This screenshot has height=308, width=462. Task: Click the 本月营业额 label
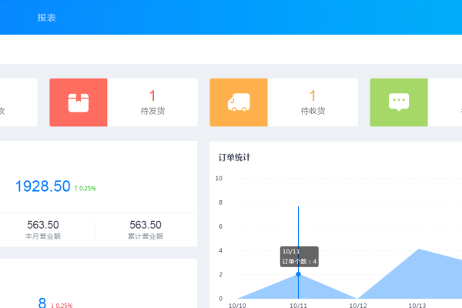click(x=43, y=236)
